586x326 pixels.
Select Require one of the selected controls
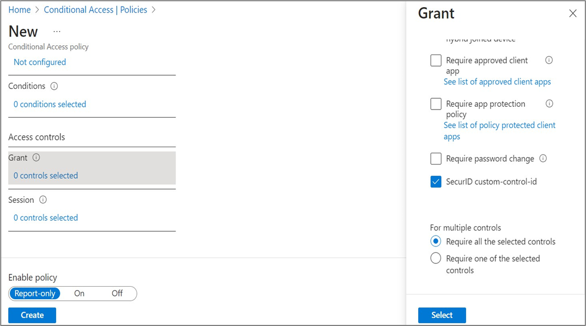436,258
